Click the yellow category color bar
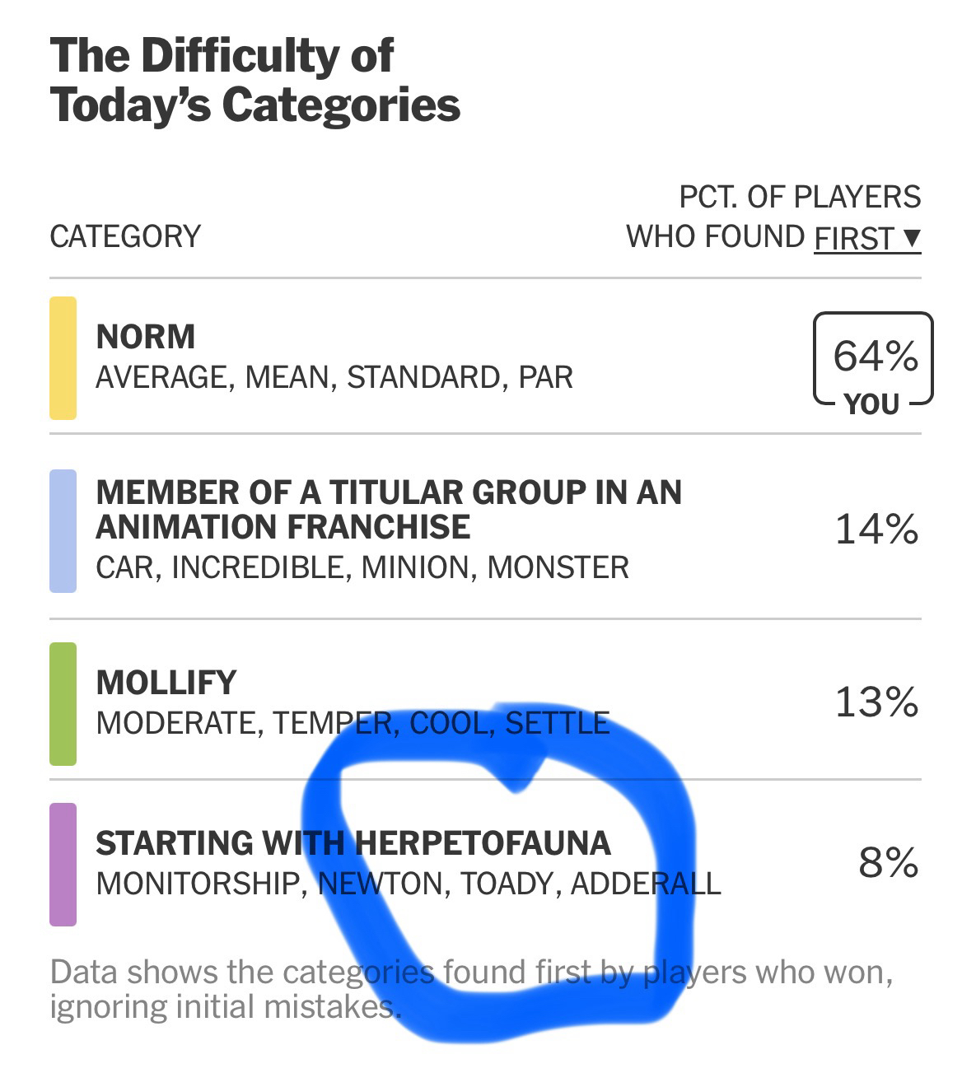The image size is (962, 1073). pyautogui.click(x=63, y=358)
